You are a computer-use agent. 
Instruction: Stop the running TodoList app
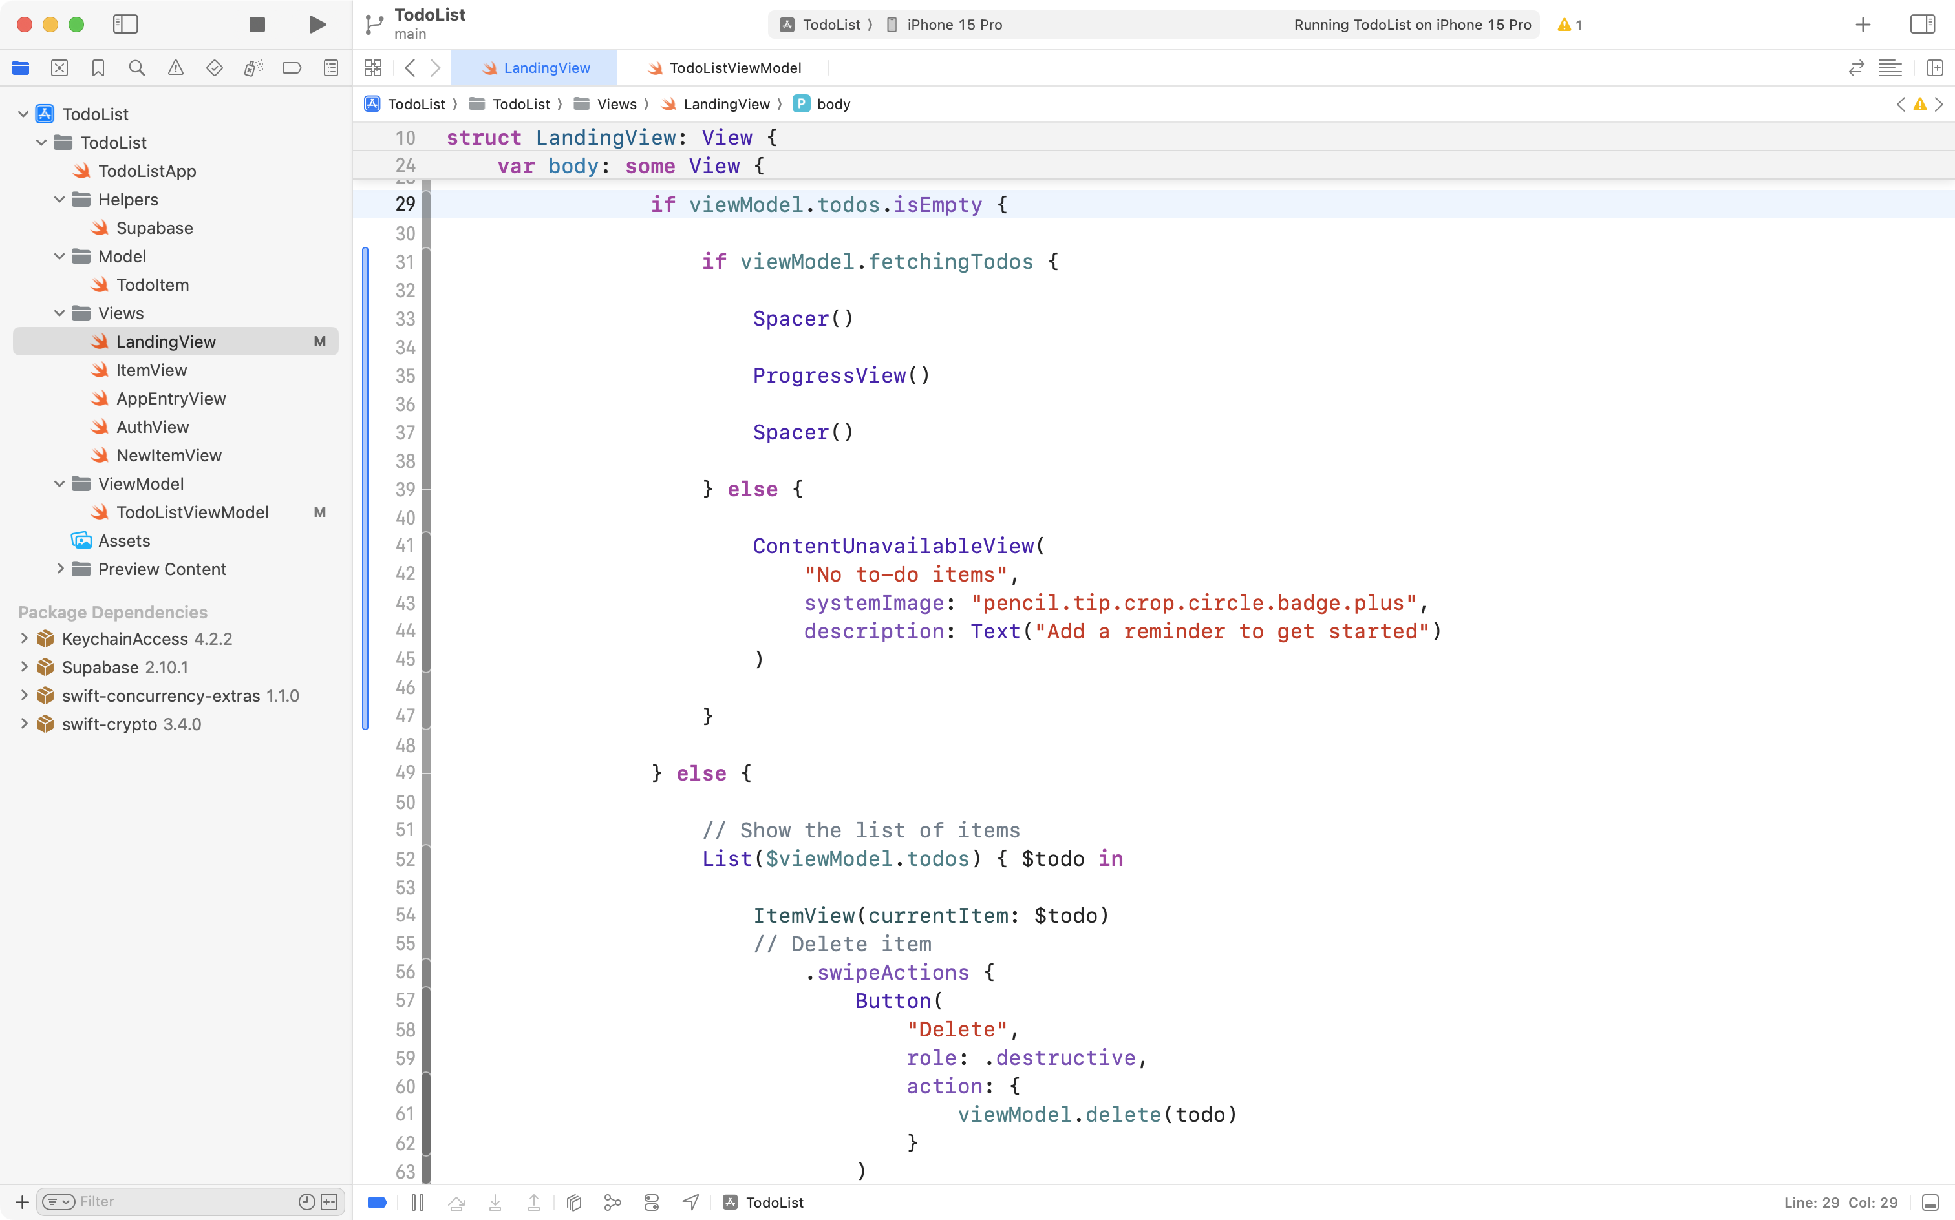click(x=256, y=24)
